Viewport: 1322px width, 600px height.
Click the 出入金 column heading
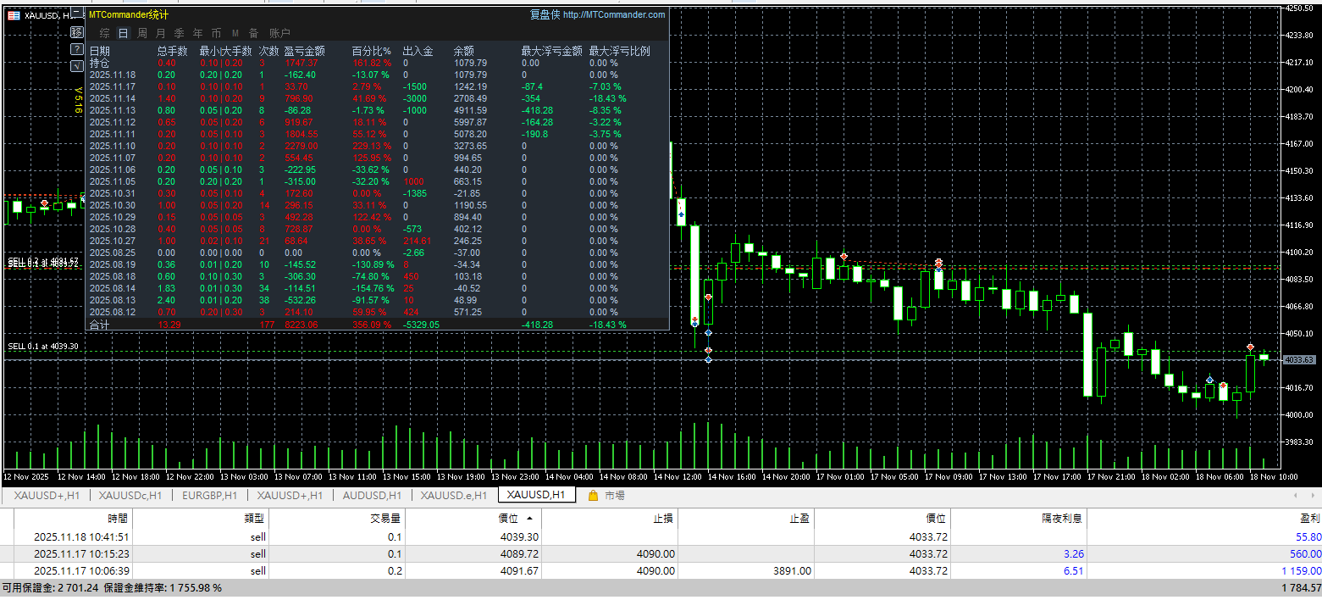click(x=418, y=51)
